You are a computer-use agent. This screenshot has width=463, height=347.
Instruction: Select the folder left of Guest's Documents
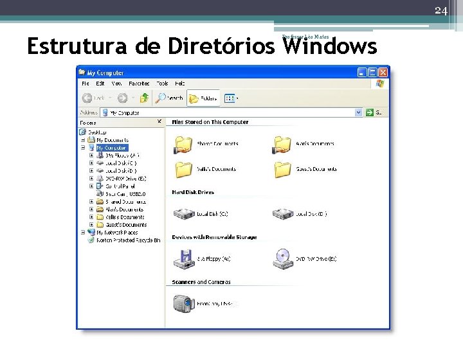coord(184,170)
